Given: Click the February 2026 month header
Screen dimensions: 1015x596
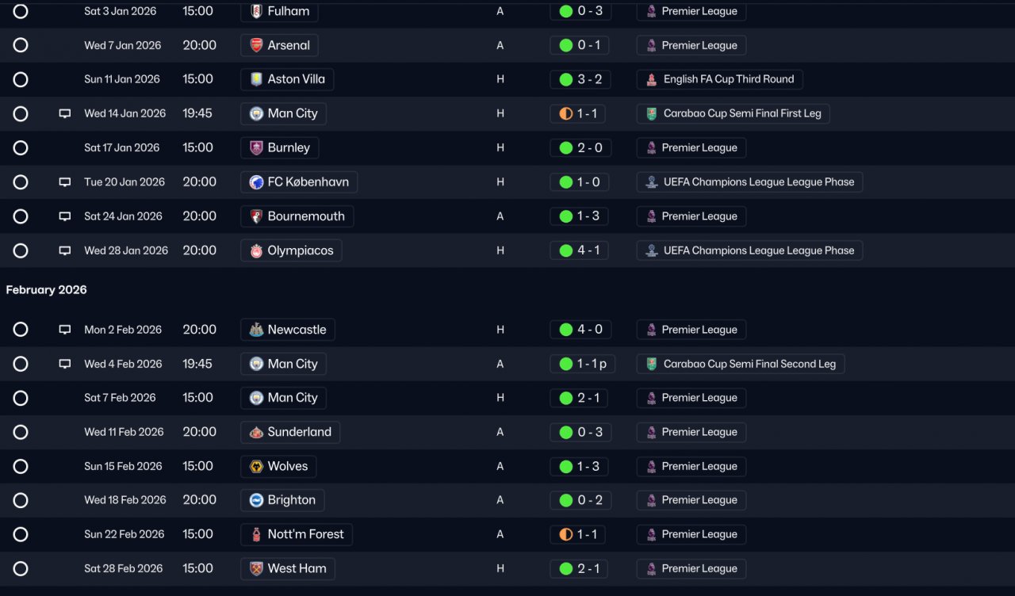Looking at the screenshot, I should pyautogui.click(x=47, y=290).
